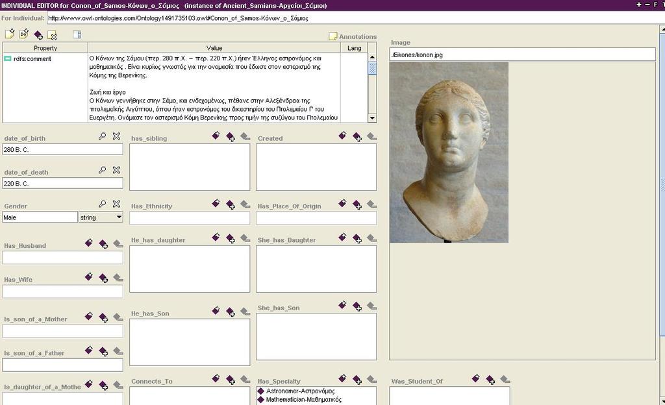Click the Gender field containing Male
665x405 pixels.
coord(40,217)
